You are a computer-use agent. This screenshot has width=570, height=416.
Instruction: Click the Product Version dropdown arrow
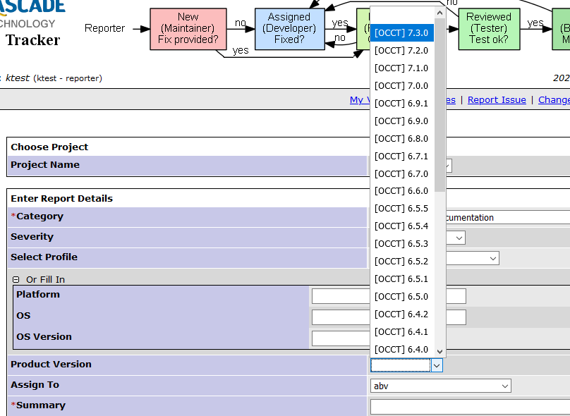point(437,365)
